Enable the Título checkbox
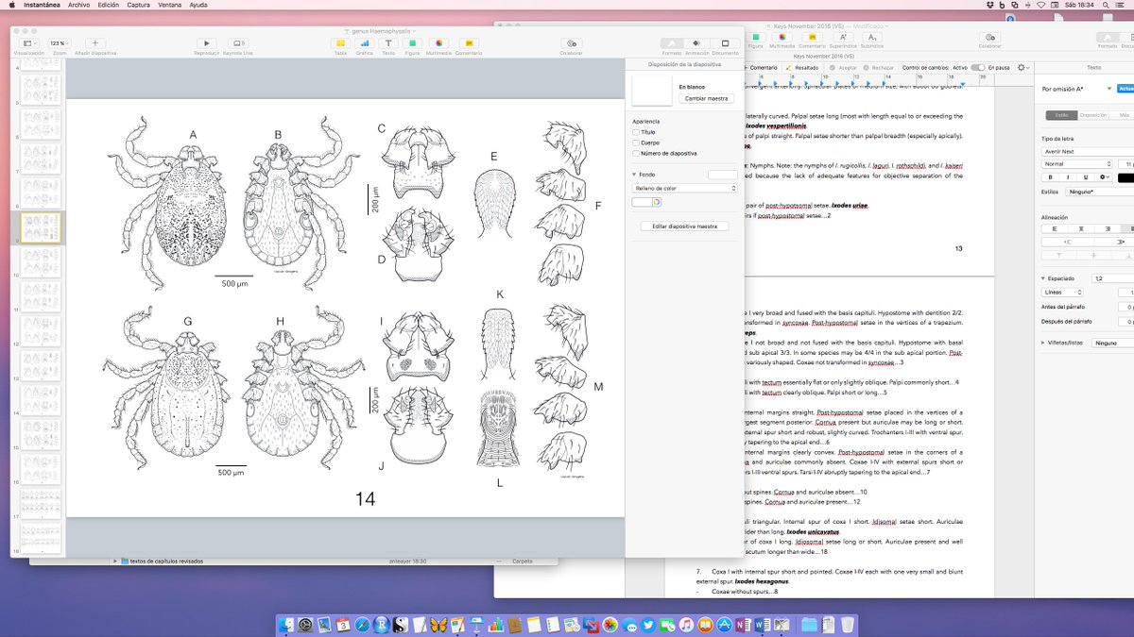 (637, 132)
